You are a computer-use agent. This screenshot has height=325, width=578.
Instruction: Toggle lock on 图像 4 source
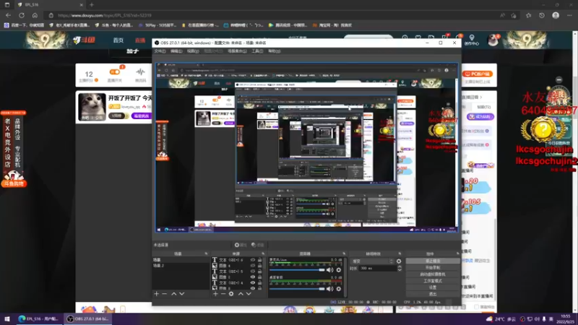[259, 265]
